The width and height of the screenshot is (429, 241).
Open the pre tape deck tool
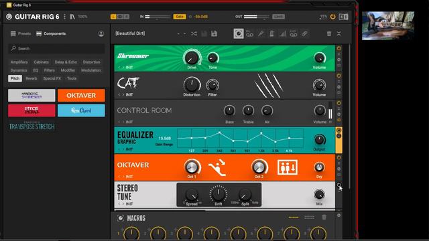(249, 33)
